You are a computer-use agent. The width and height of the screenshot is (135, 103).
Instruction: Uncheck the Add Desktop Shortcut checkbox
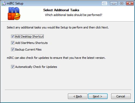13,36
